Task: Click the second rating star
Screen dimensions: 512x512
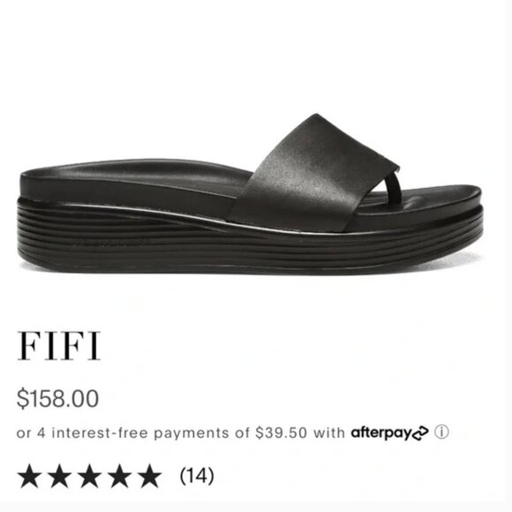Action: pos(60,476)
